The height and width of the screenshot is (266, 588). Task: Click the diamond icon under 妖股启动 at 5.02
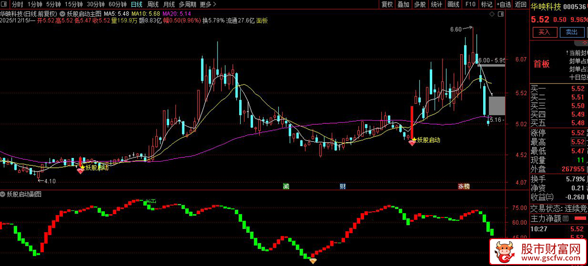click(x=412, y=143)
